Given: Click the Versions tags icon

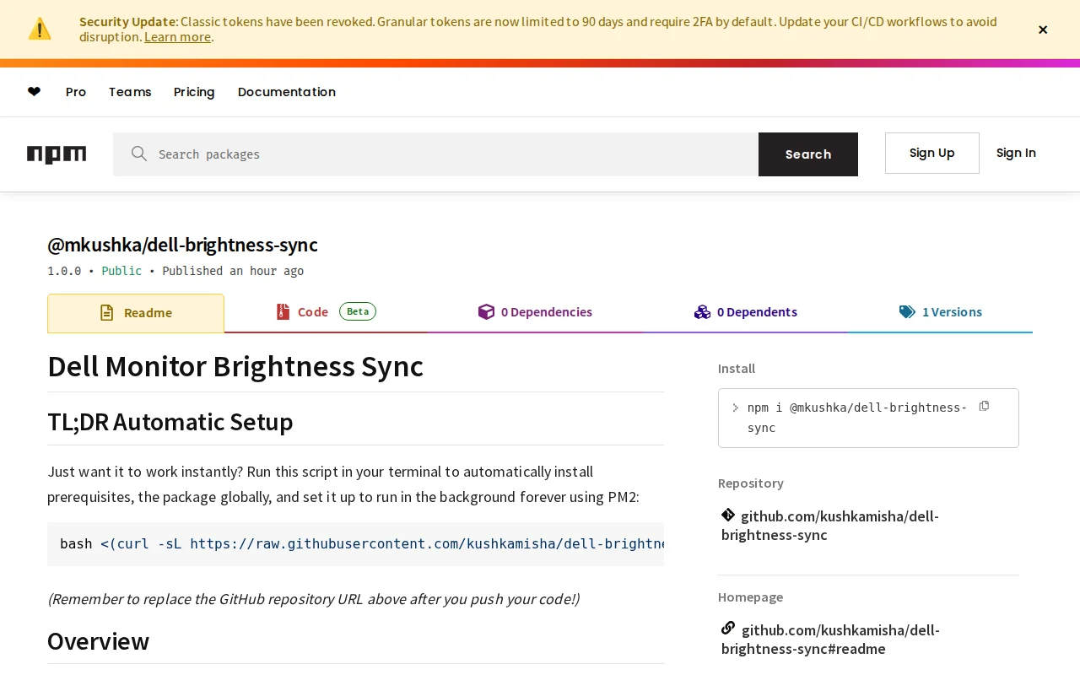Looking at the screenshot, I should pyautogui.click(x=907, y=311).
